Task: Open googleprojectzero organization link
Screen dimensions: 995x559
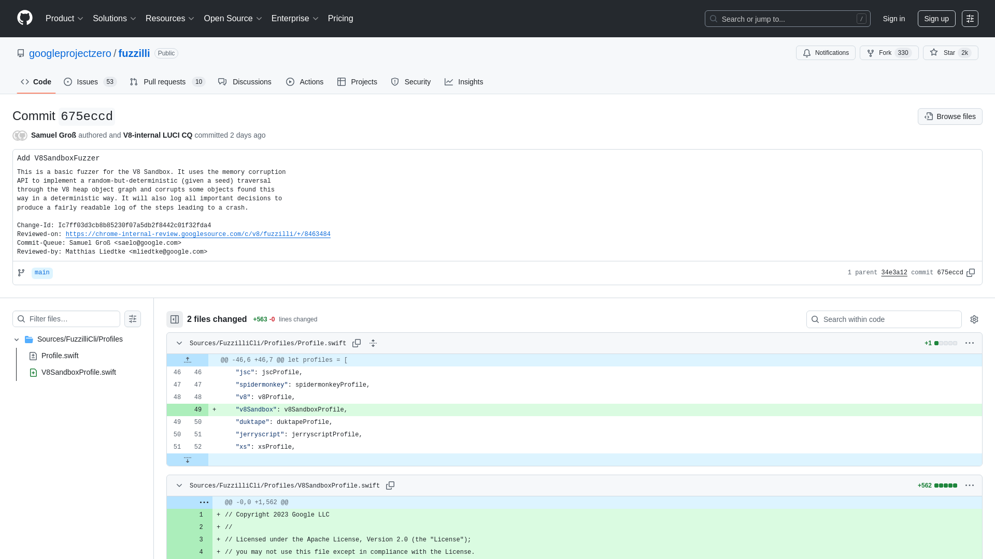Action: pos(70,53)
